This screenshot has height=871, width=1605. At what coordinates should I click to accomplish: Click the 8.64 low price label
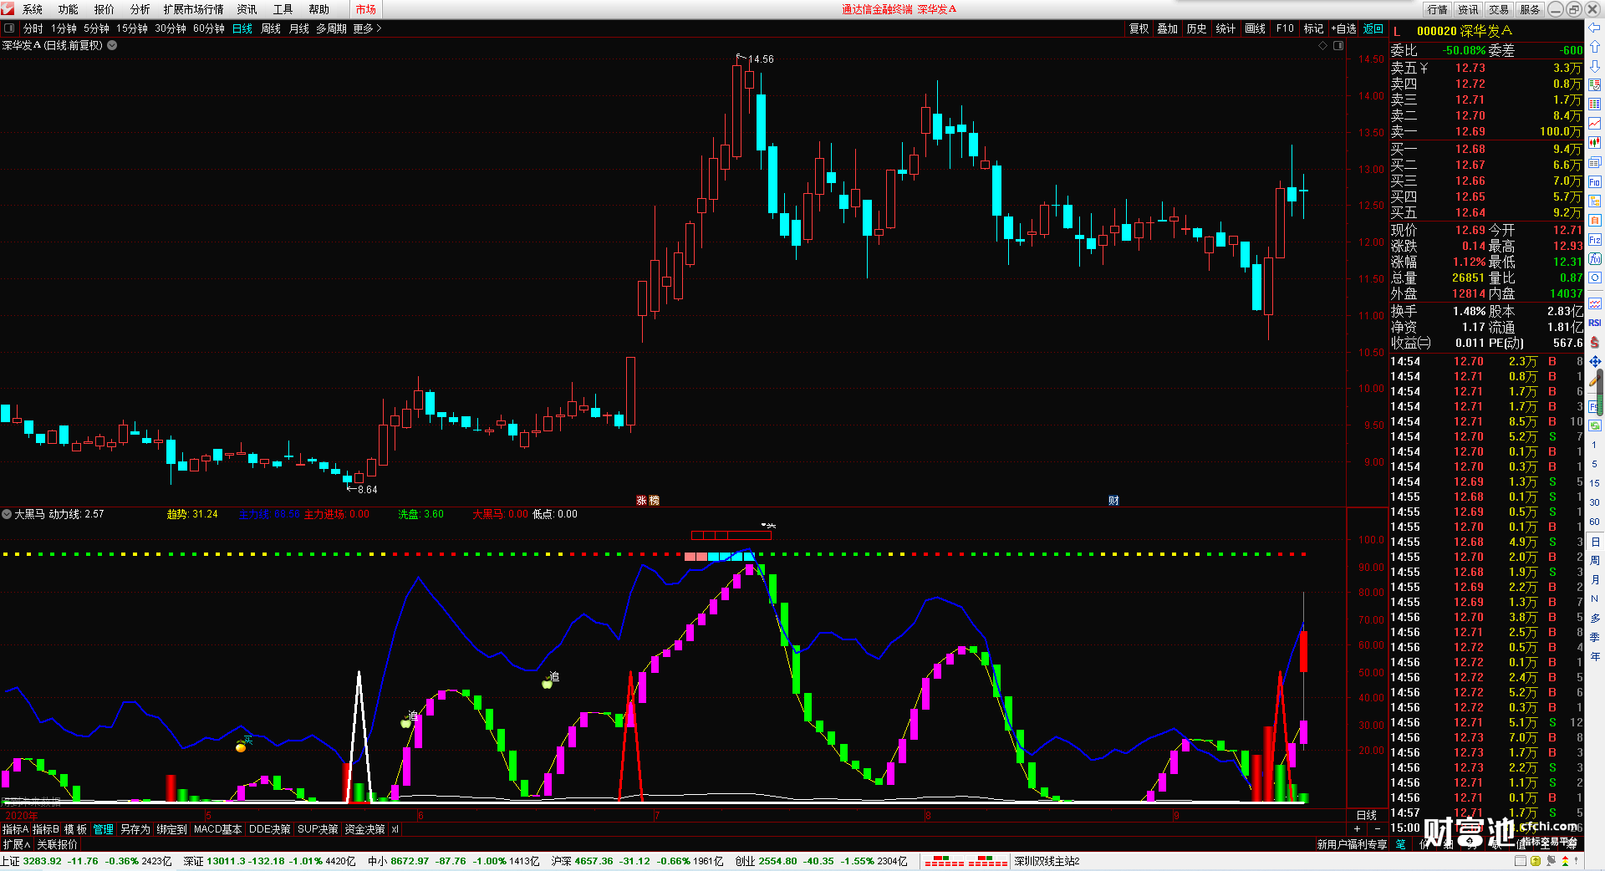[368, 490]
